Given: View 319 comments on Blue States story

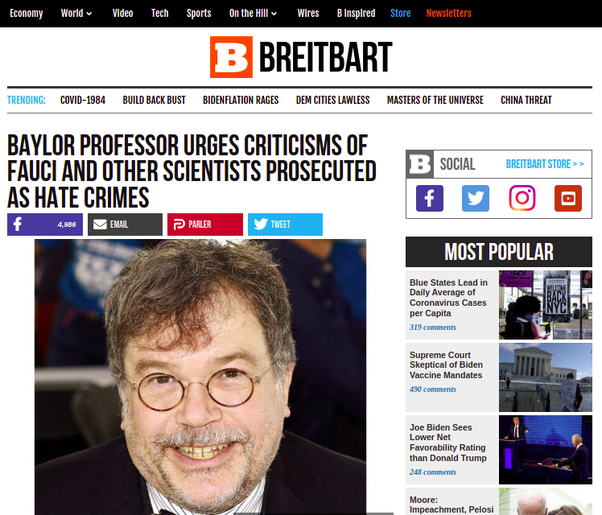Looking at the screenshot, I should point(433,328).
